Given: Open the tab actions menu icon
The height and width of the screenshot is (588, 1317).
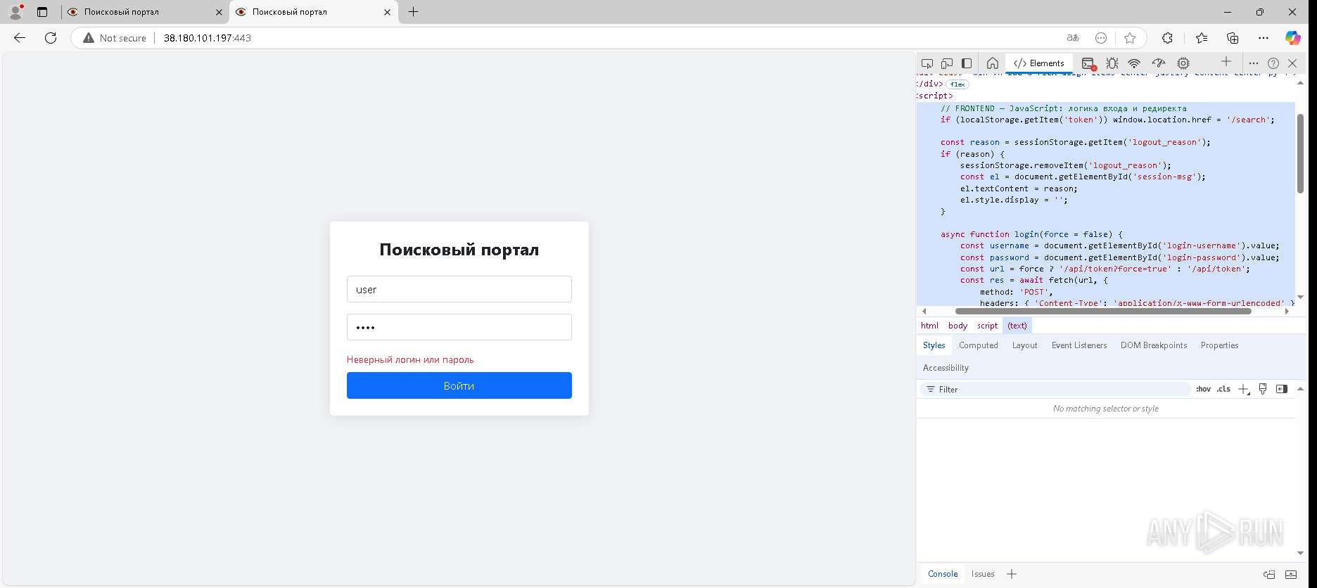Looking at the screenshot, I should (x=42, y=12).
